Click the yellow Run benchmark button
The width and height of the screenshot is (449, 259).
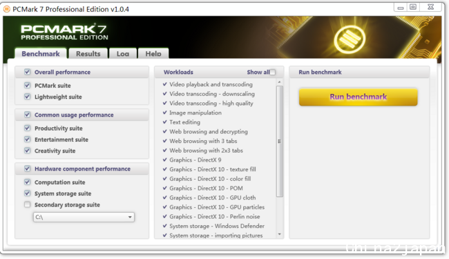359,97
